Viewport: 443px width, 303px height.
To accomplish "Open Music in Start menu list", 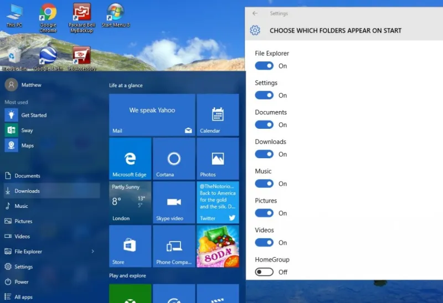I will click(52, 206).
